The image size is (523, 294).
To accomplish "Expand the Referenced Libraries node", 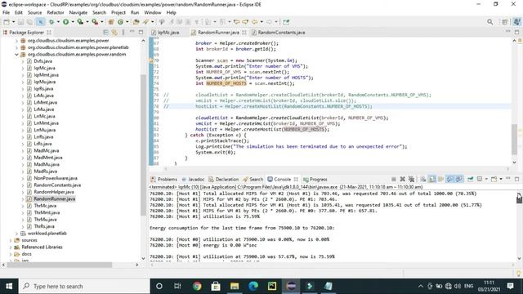I will [11, 247].
